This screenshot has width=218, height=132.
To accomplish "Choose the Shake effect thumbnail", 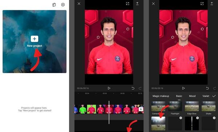I will click(209, 106).
